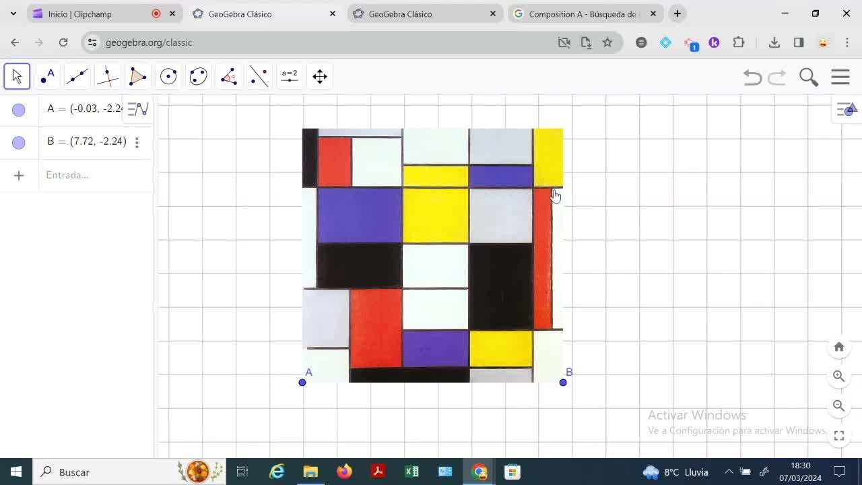Click the B = (7.72, -2.24) entry
The width and height of the screenshot is (862, 485).
[x=87, y=141]
